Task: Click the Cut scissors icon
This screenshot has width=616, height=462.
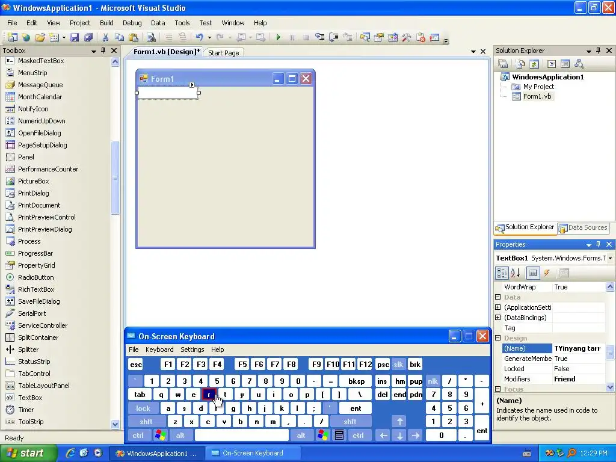Action: pyautogui.click(x=105, y=37)
